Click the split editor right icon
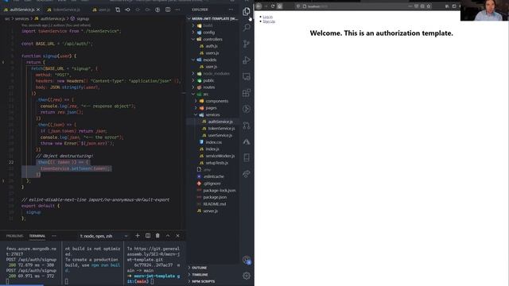 point(168,10)
